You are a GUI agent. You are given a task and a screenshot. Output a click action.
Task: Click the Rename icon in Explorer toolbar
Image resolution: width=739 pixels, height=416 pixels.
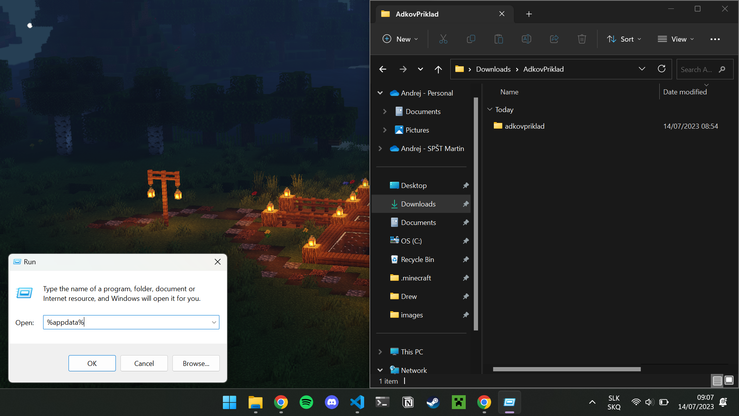coord(526,39)
